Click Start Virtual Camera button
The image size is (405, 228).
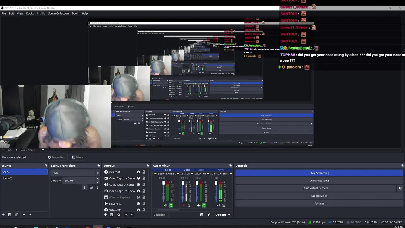315,188
